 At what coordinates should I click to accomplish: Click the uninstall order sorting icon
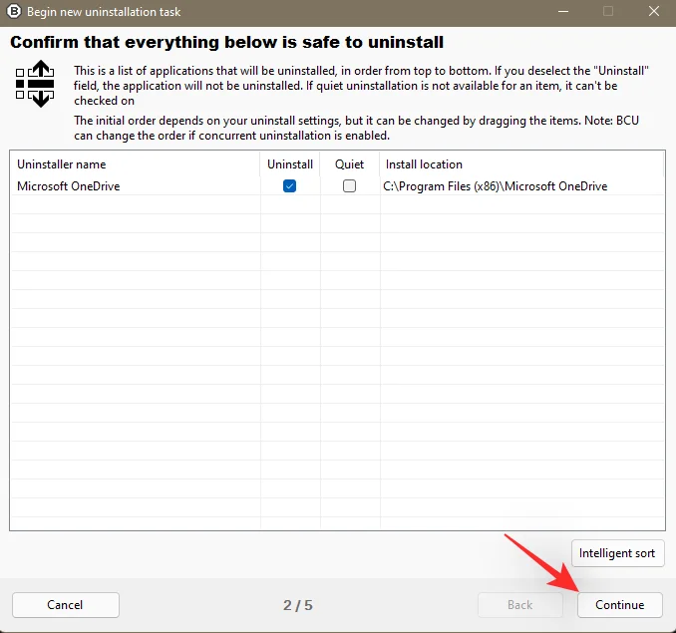point(35,84)
